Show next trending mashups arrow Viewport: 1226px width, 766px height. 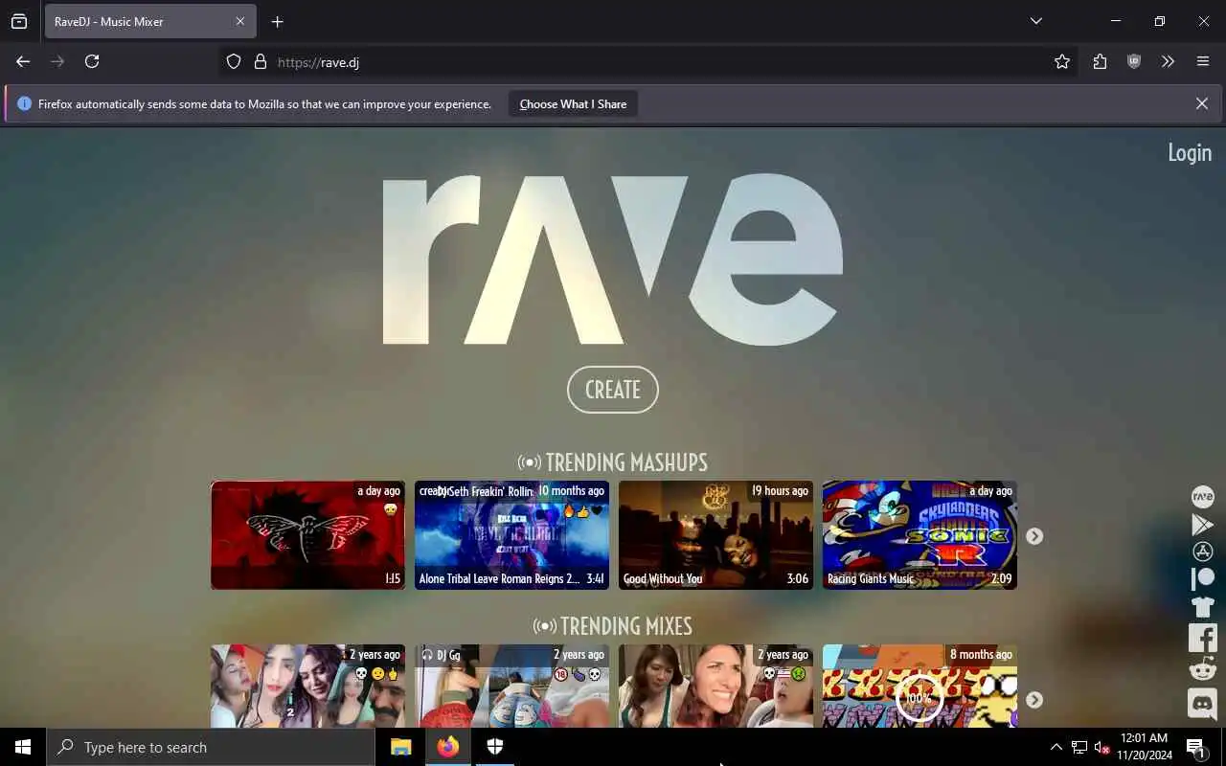[1034, 536]
